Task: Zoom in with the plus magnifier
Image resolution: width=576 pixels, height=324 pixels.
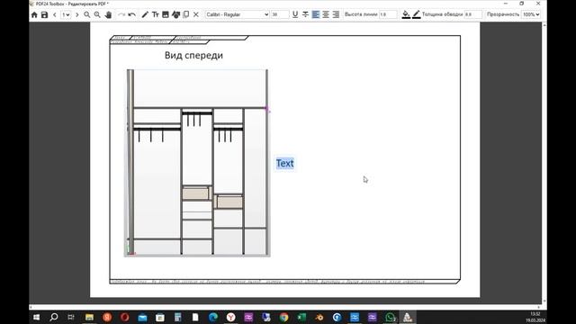Action: (97, 14)
